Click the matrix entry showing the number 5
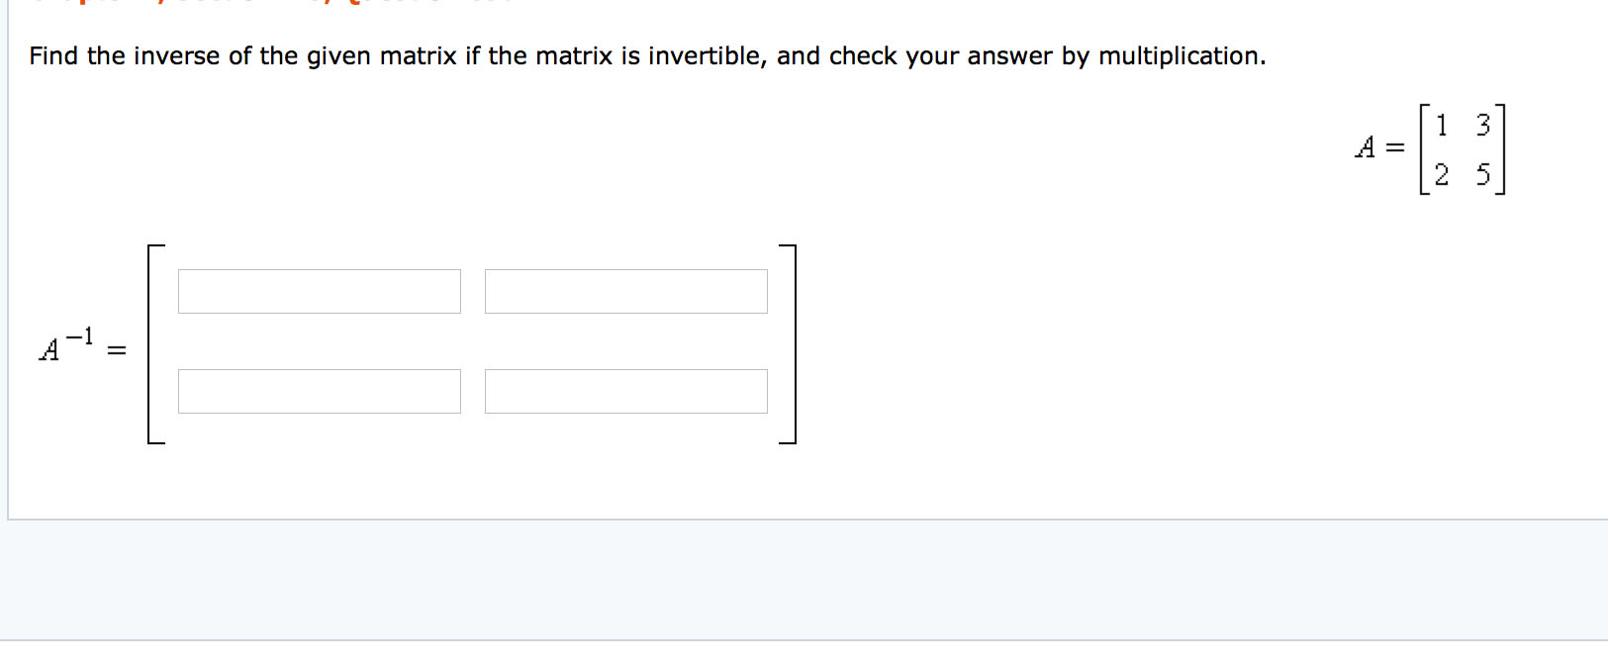The height and width of the screenshot is (665, 1608). click(1482, 175)
